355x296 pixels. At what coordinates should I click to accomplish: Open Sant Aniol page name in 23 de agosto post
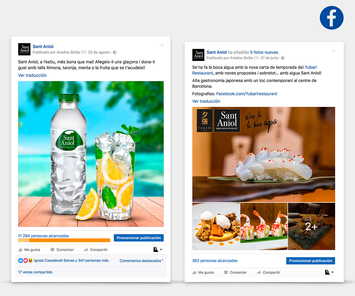point(43,46)
